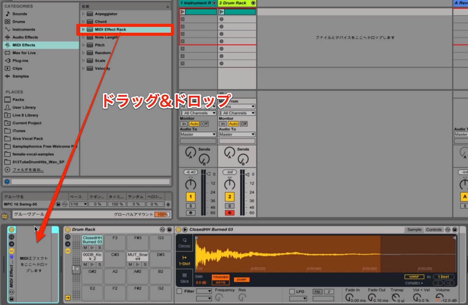
Task: Click the browser search field
Action: tap(90, 181)
